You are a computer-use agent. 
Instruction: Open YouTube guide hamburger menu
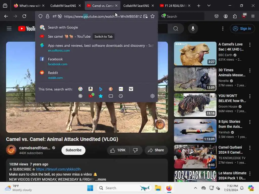(9, 29)
